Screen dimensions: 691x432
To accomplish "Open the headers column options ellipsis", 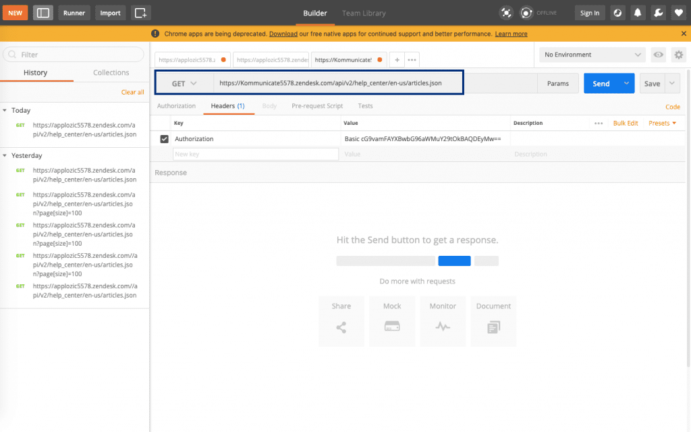I will pyautogui.click(x=598, y=124).
